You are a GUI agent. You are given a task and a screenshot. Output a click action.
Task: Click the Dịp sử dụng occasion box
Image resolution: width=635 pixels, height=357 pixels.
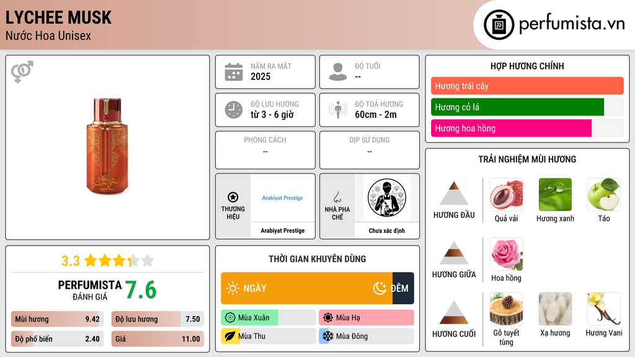tap(370, 150)
